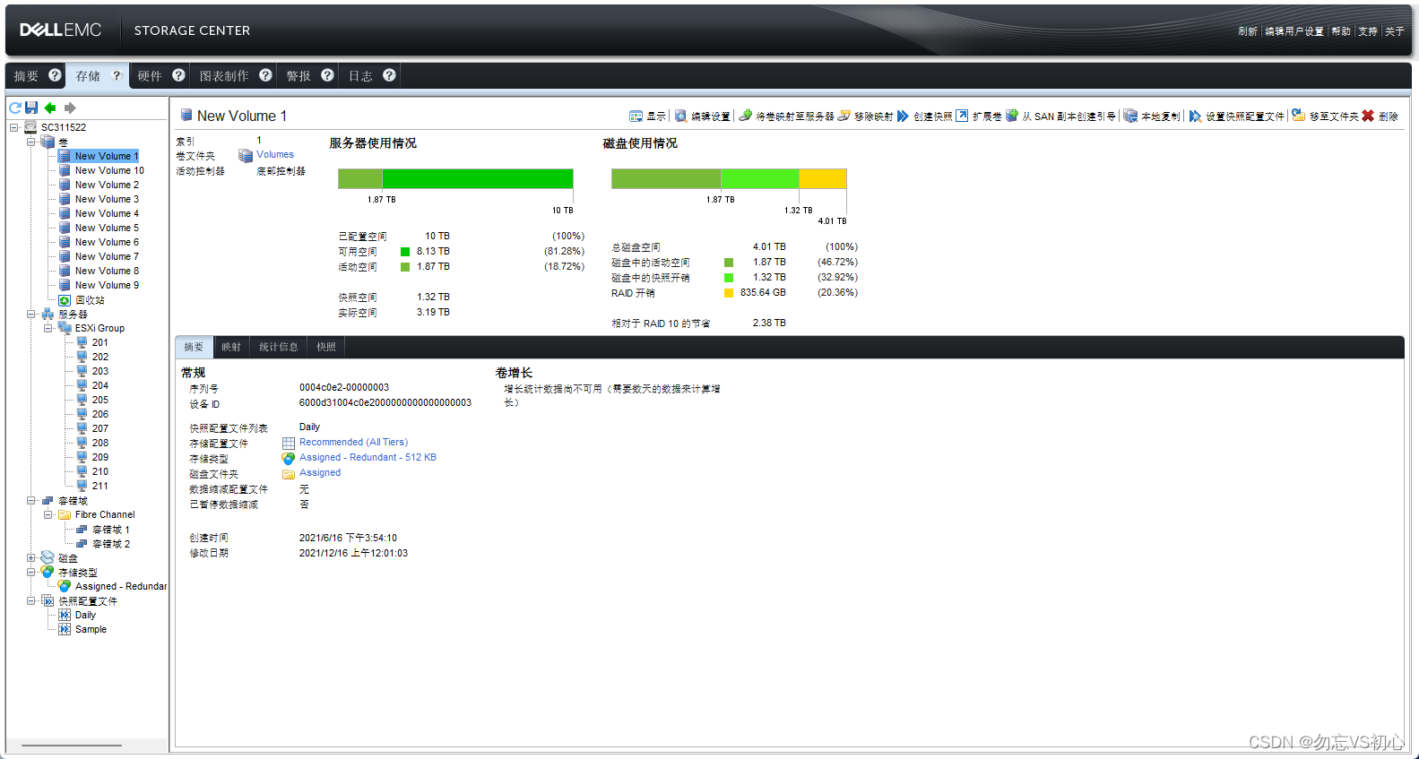Click the 将卷映射至服务器 map volume icon
The image size is (1419, 759).
pos(745,116)
